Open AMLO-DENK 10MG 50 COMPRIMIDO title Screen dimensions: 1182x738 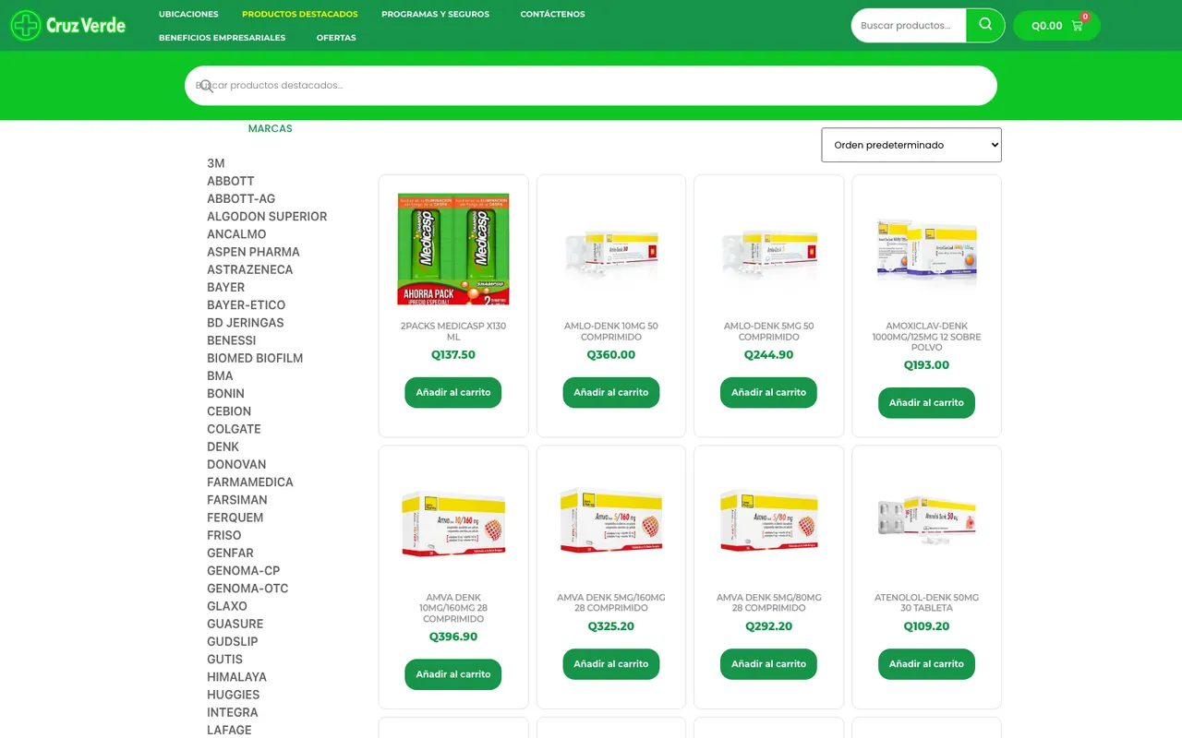(611, 331)
